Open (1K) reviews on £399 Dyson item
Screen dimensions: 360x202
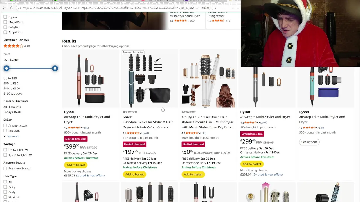pyautogui.click(x=86, y=128)
